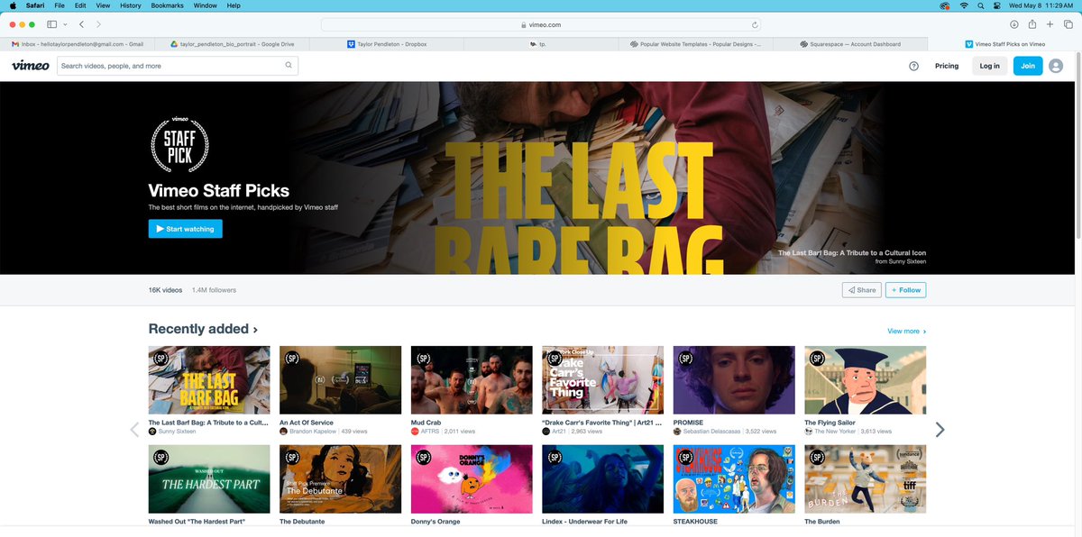Screen dimensions: 1082x537
Task: Switch to the Google Drive bio portrait tab
Action: point(230,43)
